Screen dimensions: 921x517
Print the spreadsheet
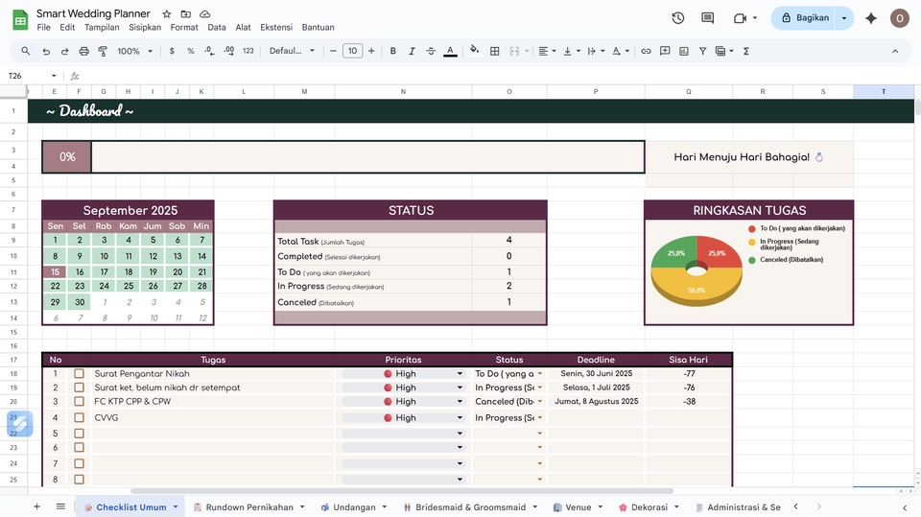click(x=84, y=51)
